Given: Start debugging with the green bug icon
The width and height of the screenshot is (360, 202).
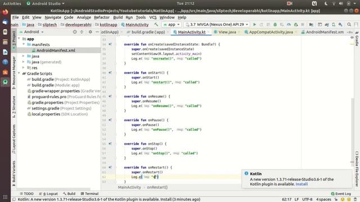Looking at the screenshot, I should tap(275, 24).
